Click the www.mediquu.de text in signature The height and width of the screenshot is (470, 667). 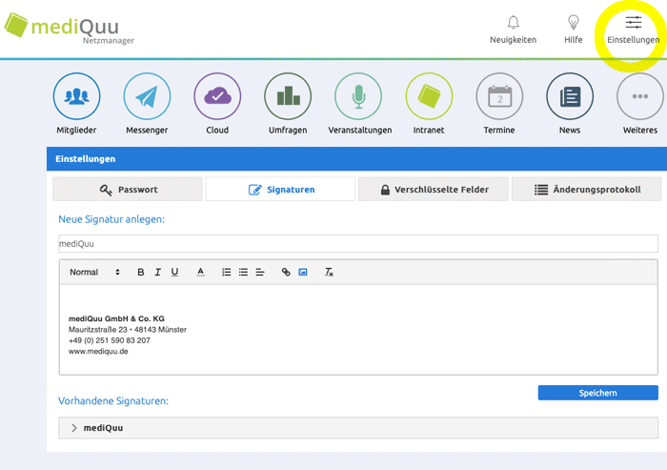[x=98, y=352]
